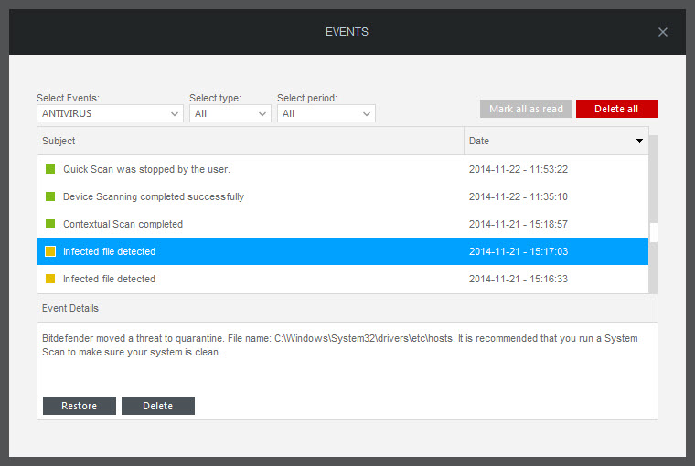Open the Select Events ANTIVIRUS dropdown
The width and height of the screenshot is (695, 466).
point(110,113)
